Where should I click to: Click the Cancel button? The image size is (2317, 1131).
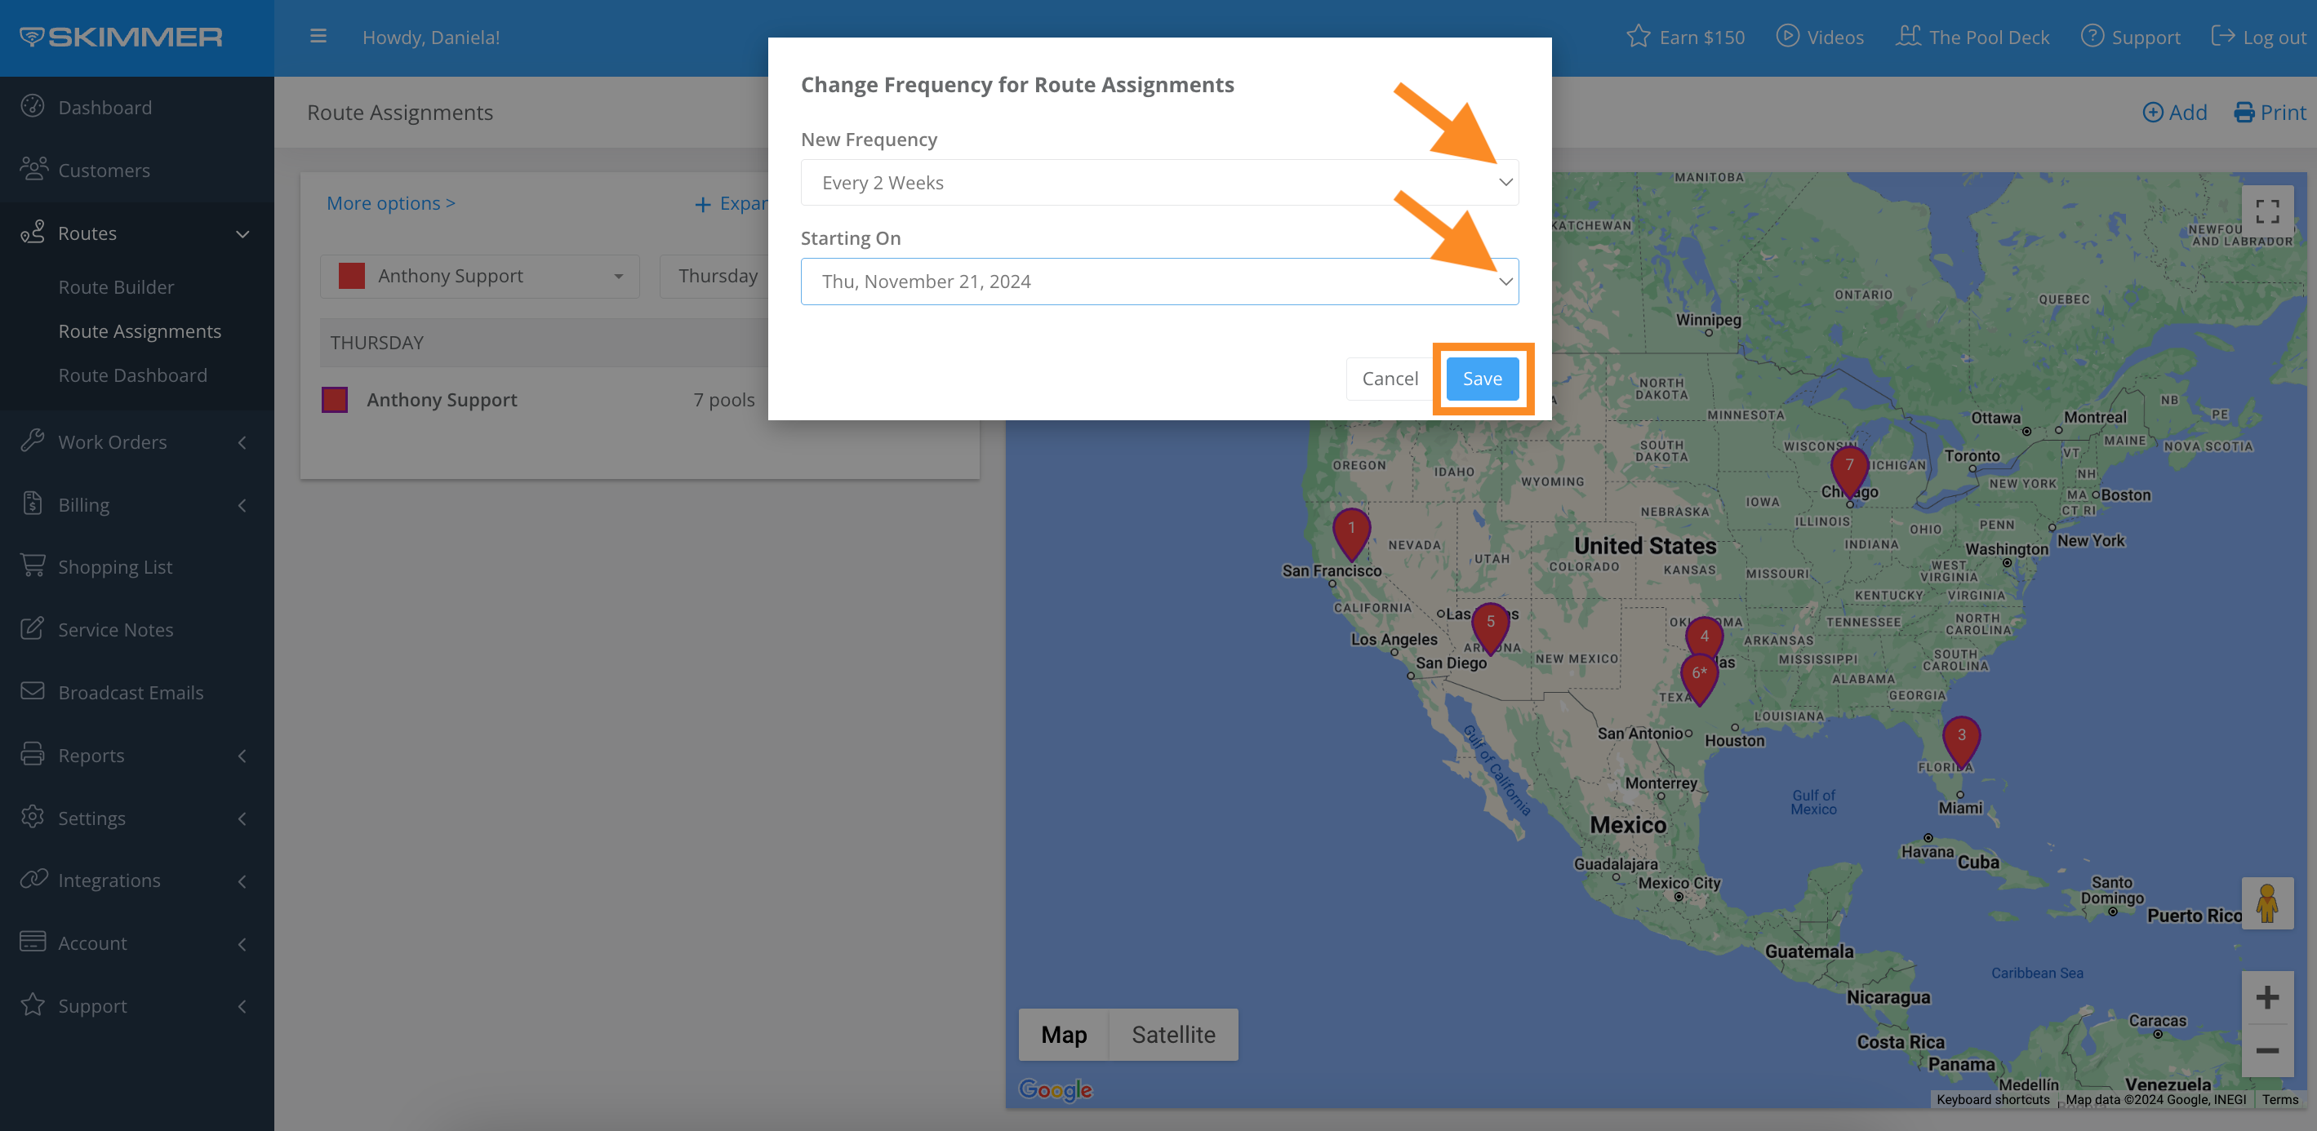pos(1389,379)
